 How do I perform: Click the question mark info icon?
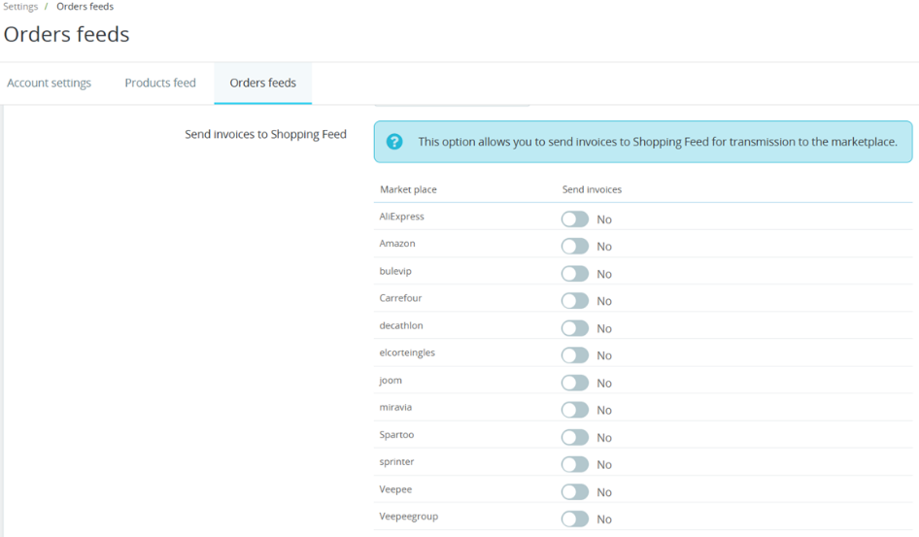click(x=394, y=142)
